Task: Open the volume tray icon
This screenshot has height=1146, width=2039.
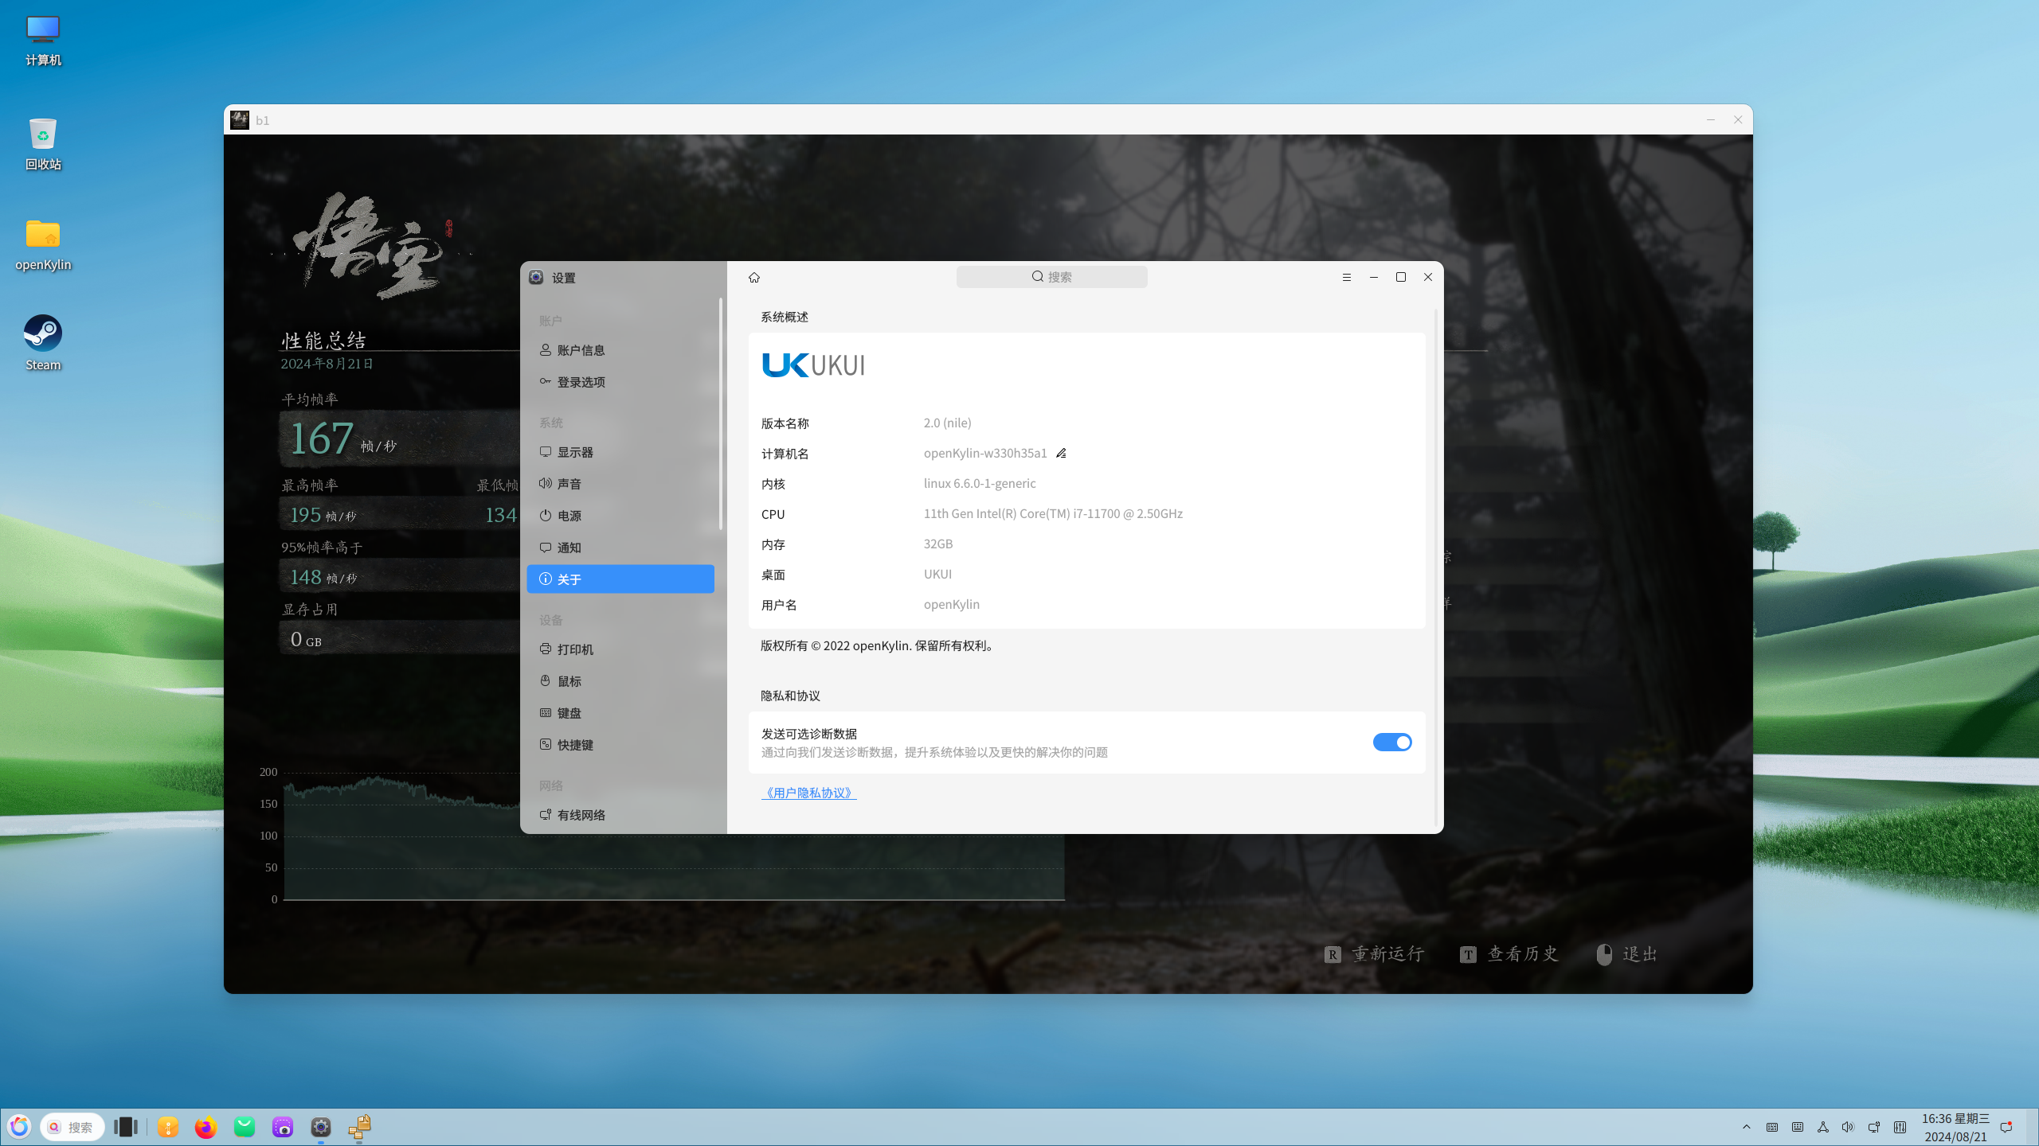Action: [1849, 1127]
